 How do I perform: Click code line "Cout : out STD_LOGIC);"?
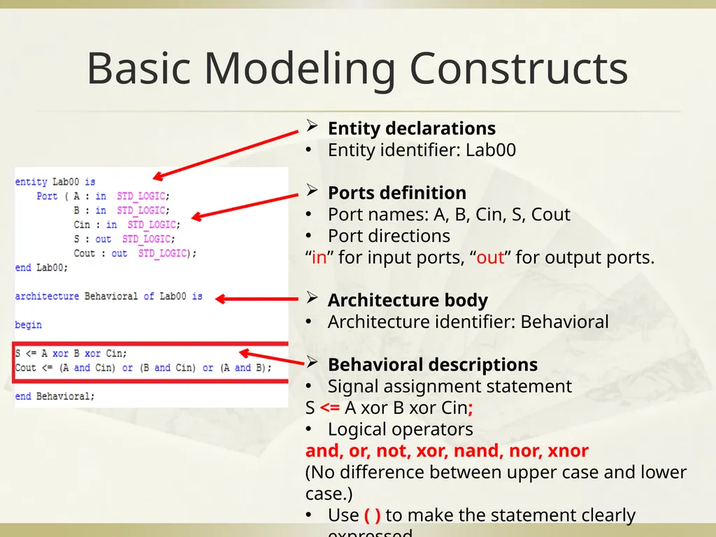[135, 253]
